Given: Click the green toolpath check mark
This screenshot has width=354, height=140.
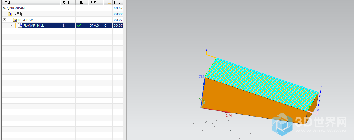Looking at the screenshot, I should coord(79,25).
